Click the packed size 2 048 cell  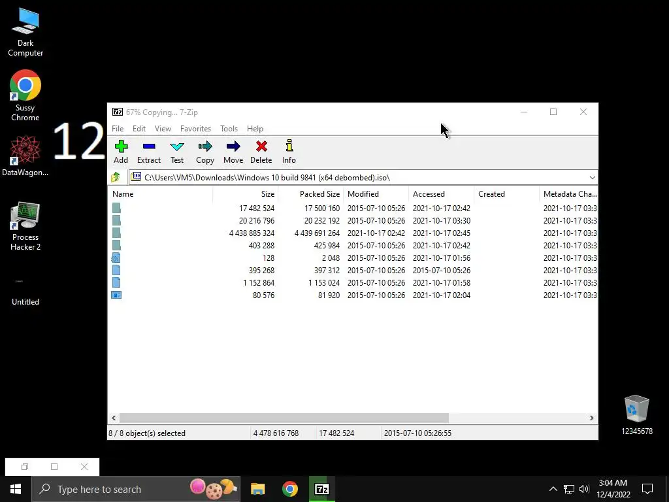pyautogui.click(x=331, y=258)
